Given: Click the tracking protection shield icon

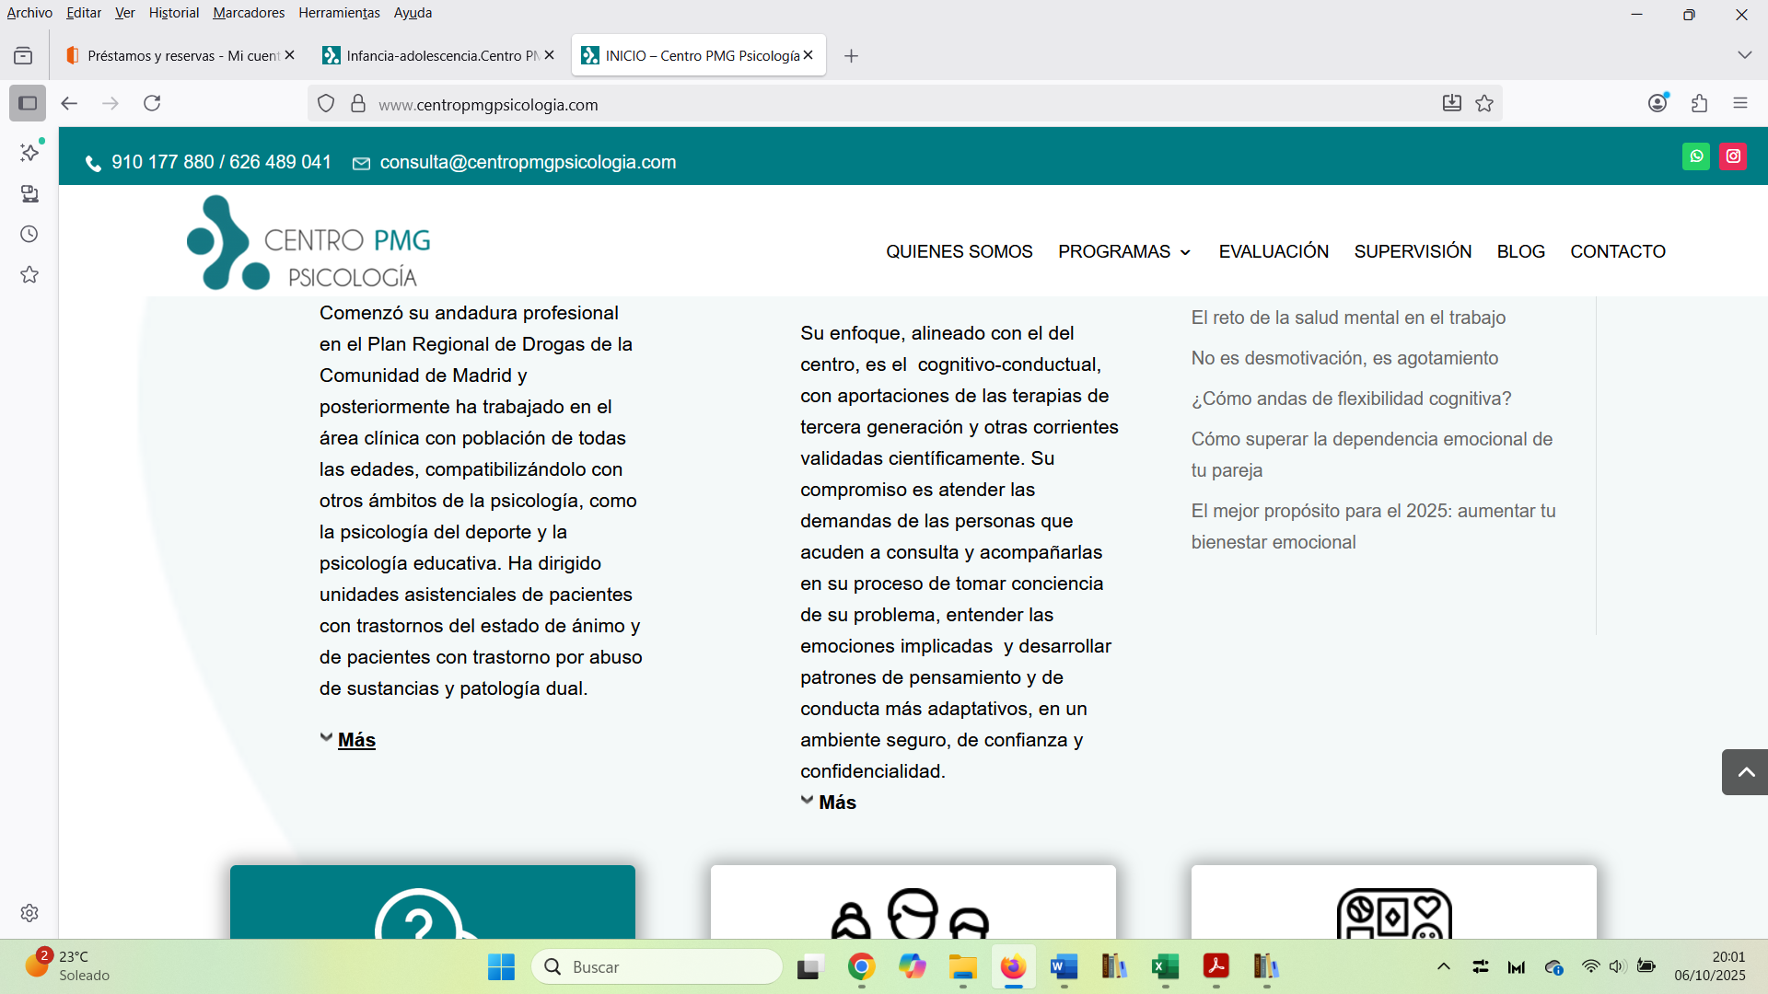Looking at the screenshot, I should coord(326,104).
